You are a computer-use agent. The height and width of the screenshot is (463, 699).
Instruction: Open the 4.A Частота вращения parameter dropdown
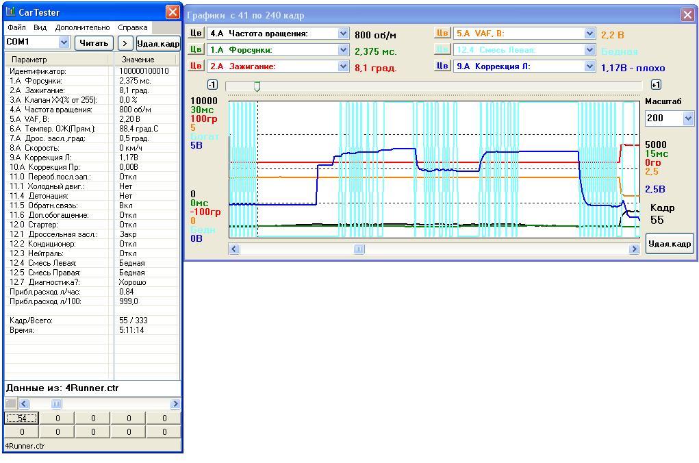point(343,34)
